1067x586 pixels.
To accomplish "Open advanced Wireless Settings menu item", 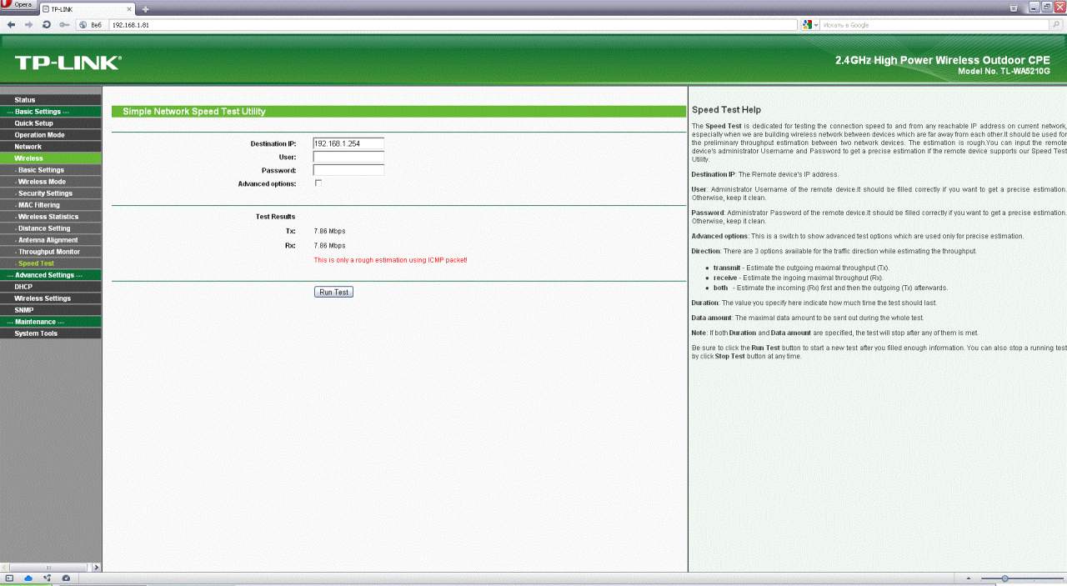I will (51, 298).
